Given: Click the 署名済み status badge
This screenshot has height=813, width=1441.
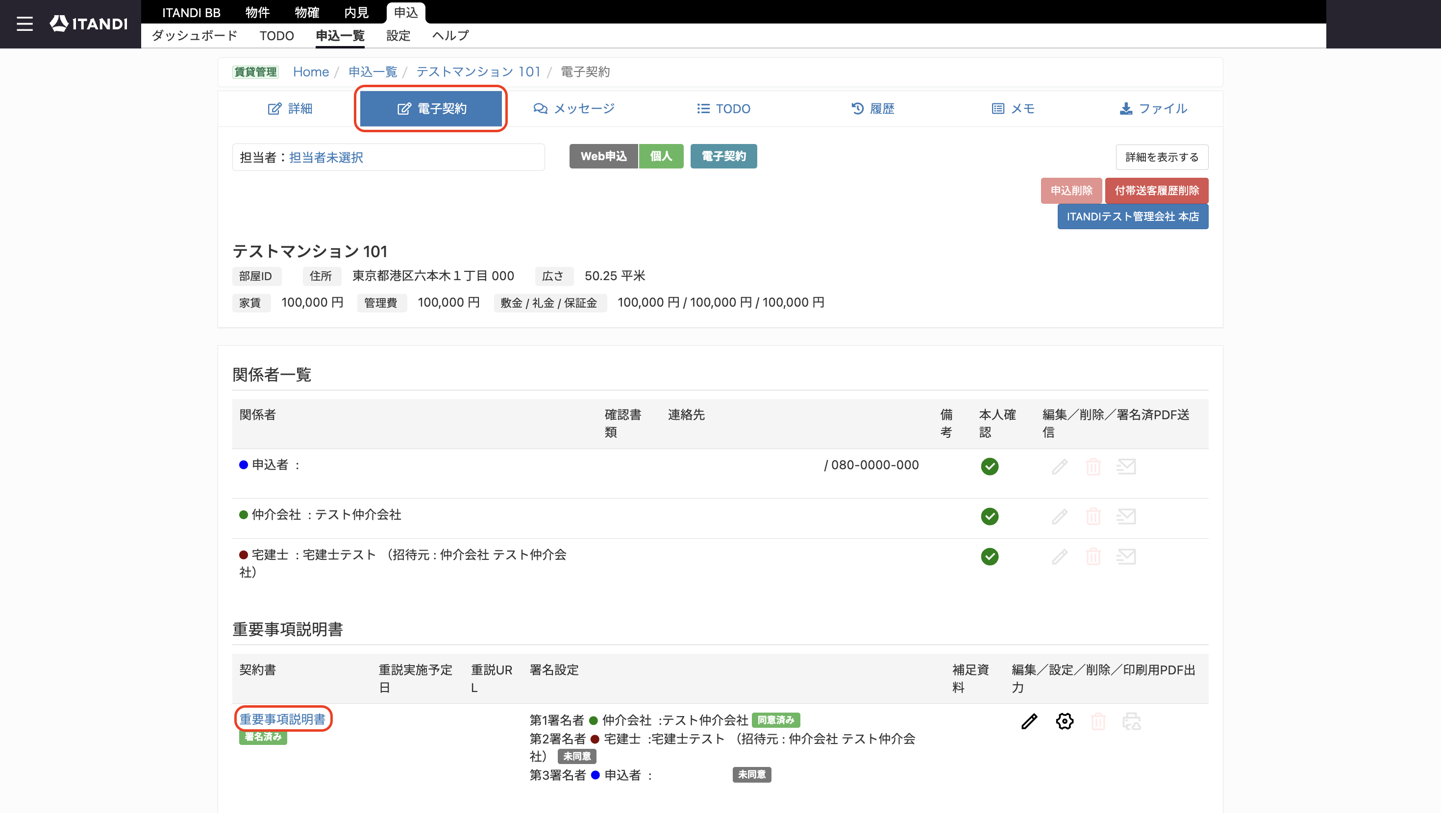Looking at the screenshot, I should (263, 737).
